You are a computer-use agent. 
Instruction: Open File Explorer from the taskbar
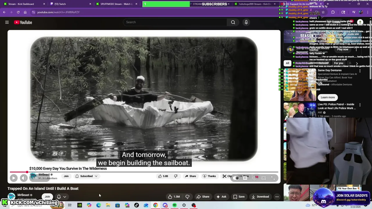tap(108, 205)
